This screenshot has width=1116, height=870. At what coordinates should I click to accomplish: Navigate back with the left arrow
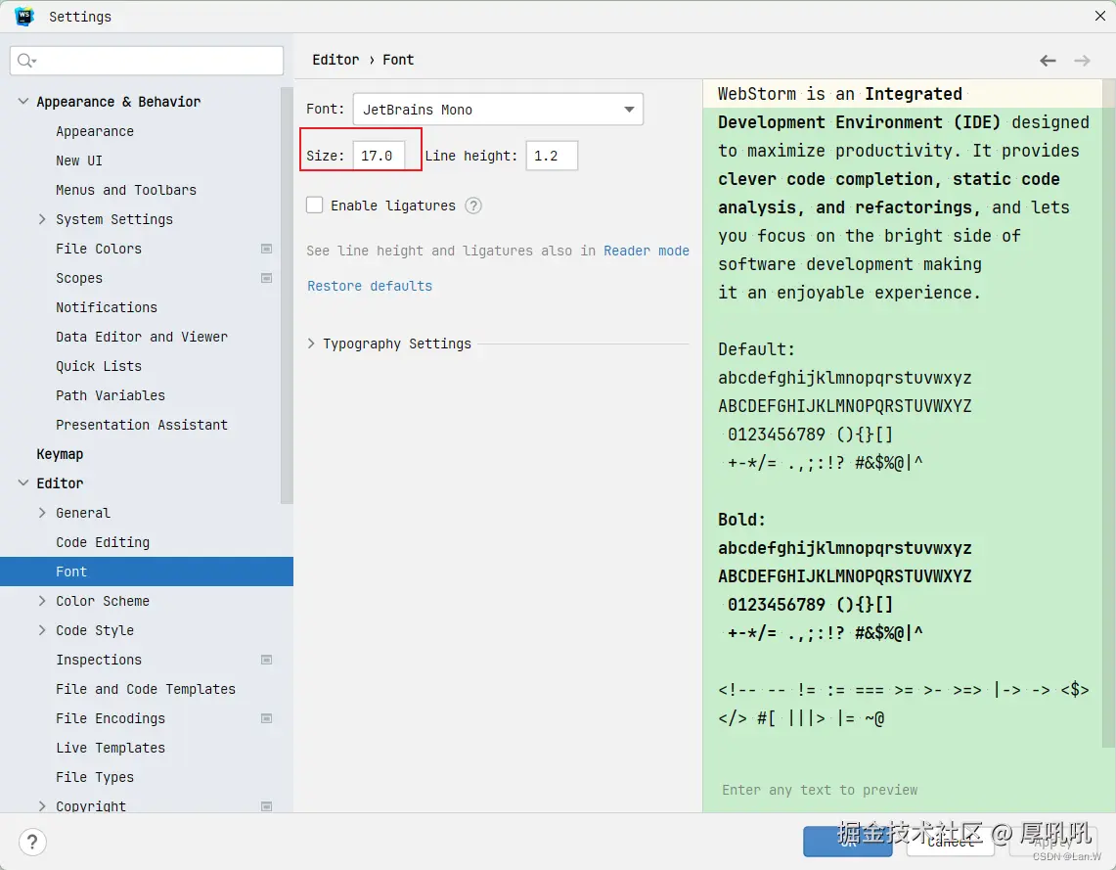tap(1048, 61)
